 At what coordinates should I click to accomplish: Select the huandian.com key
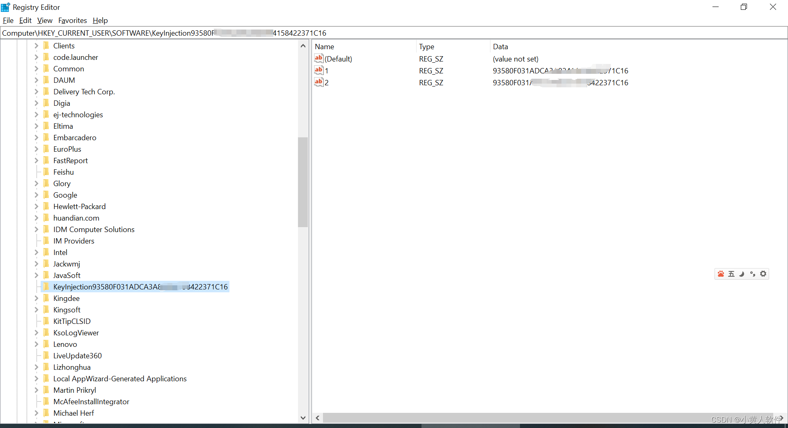(x=76, y=218)
